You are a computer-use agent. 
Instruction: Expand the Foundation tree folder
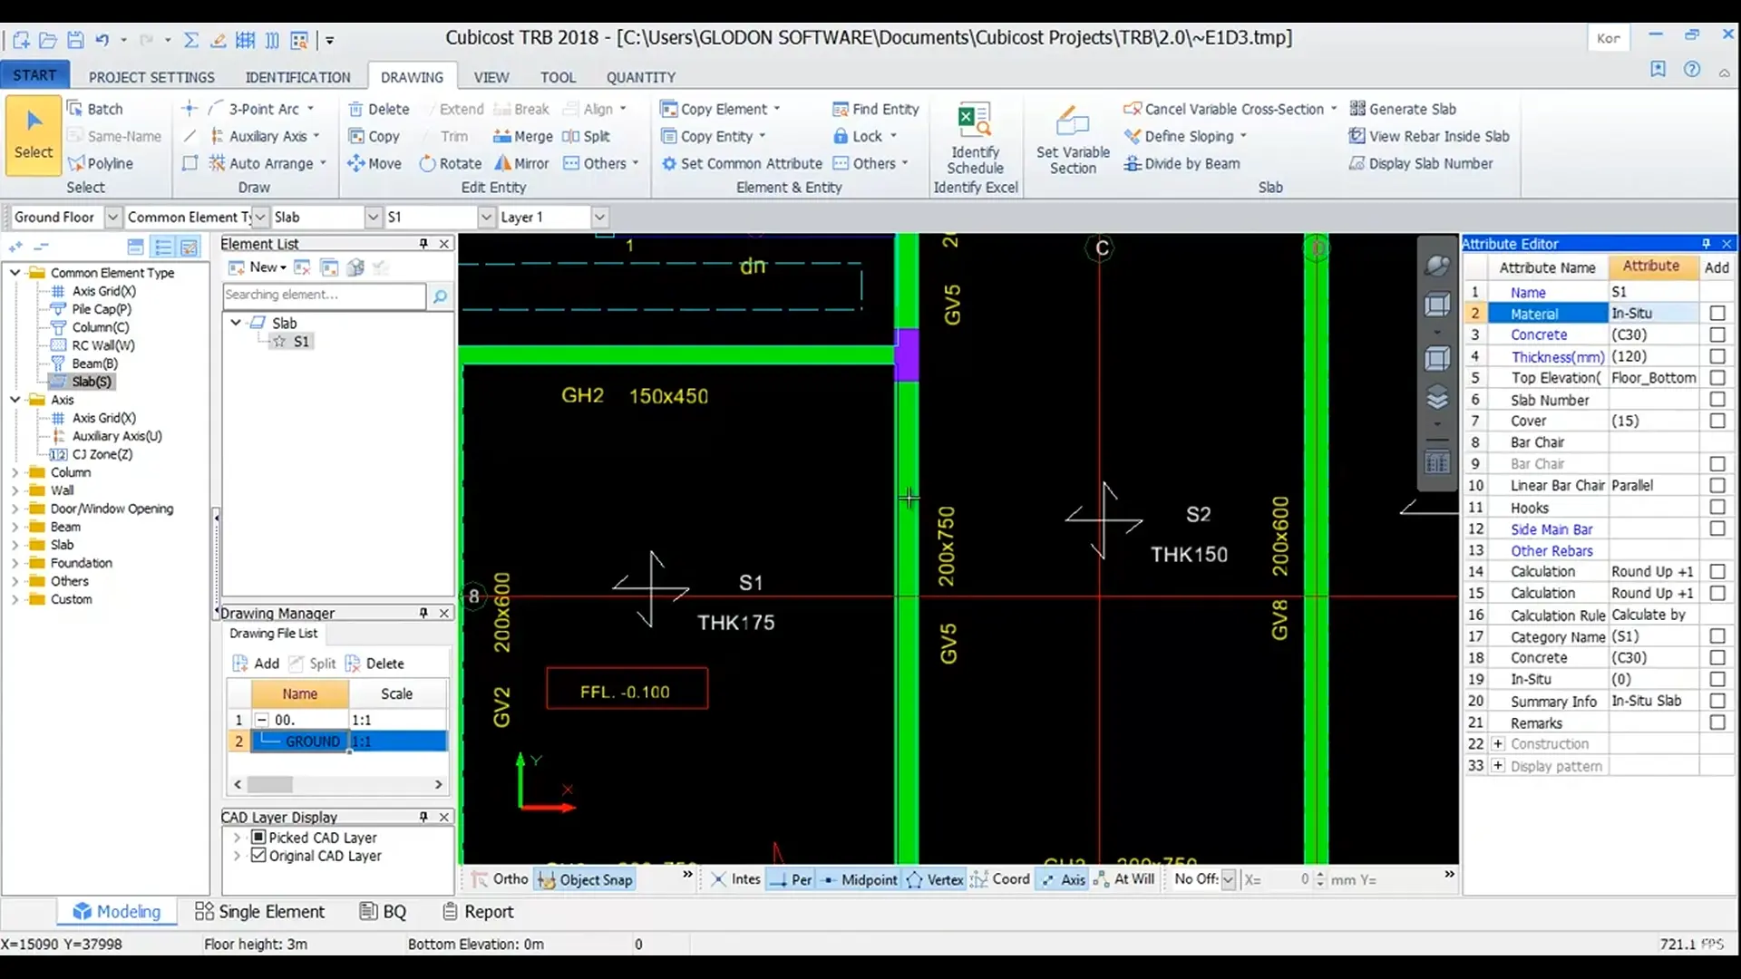click(15, 563)
